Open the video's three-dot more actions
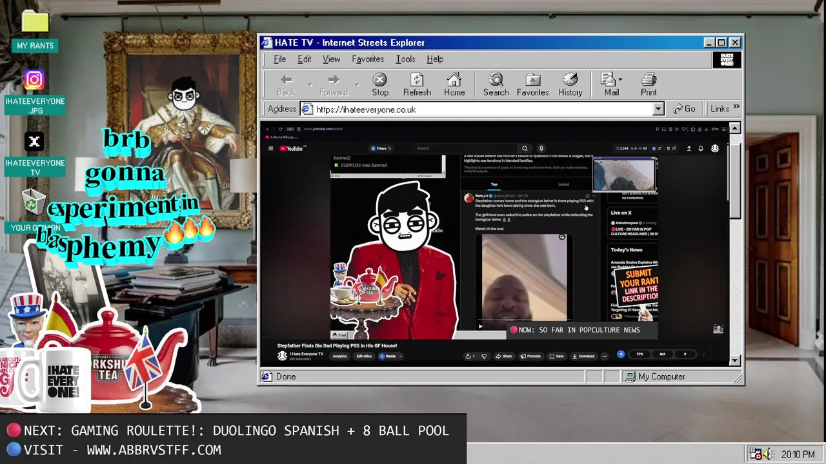This screenshot has width=826, height=464. tap(604, 356)
